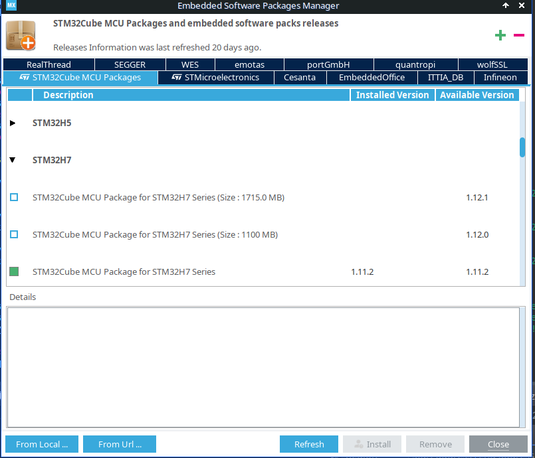Click the Install button
Image resolution: width=535 pixels, height=458 pixels.
click(372, 444)
